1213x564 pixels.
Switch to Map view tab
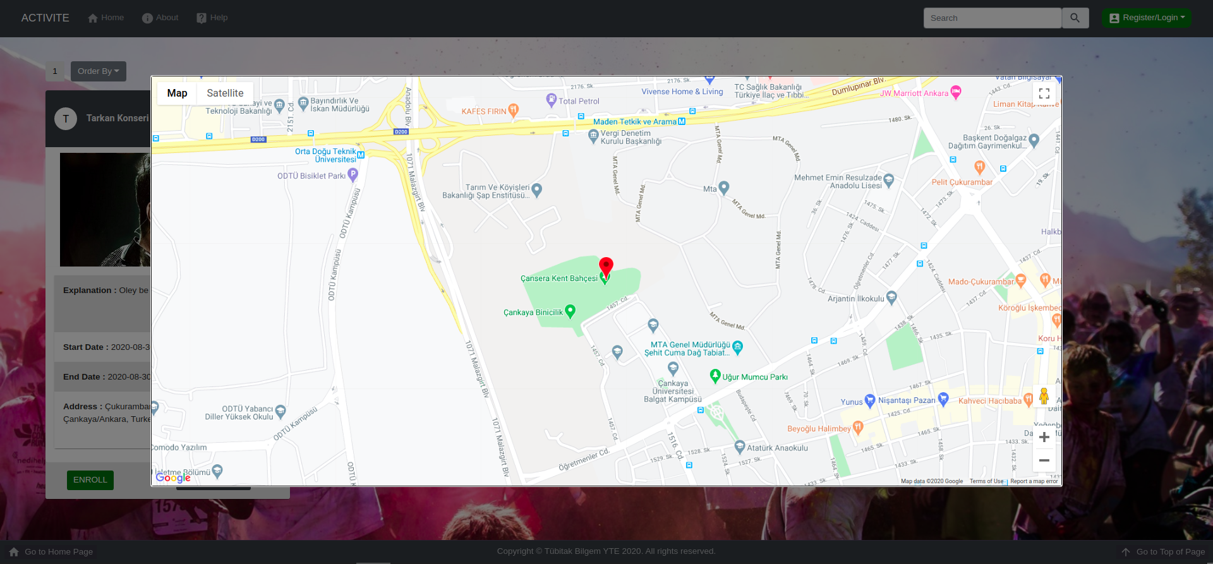tap(177, 93)
